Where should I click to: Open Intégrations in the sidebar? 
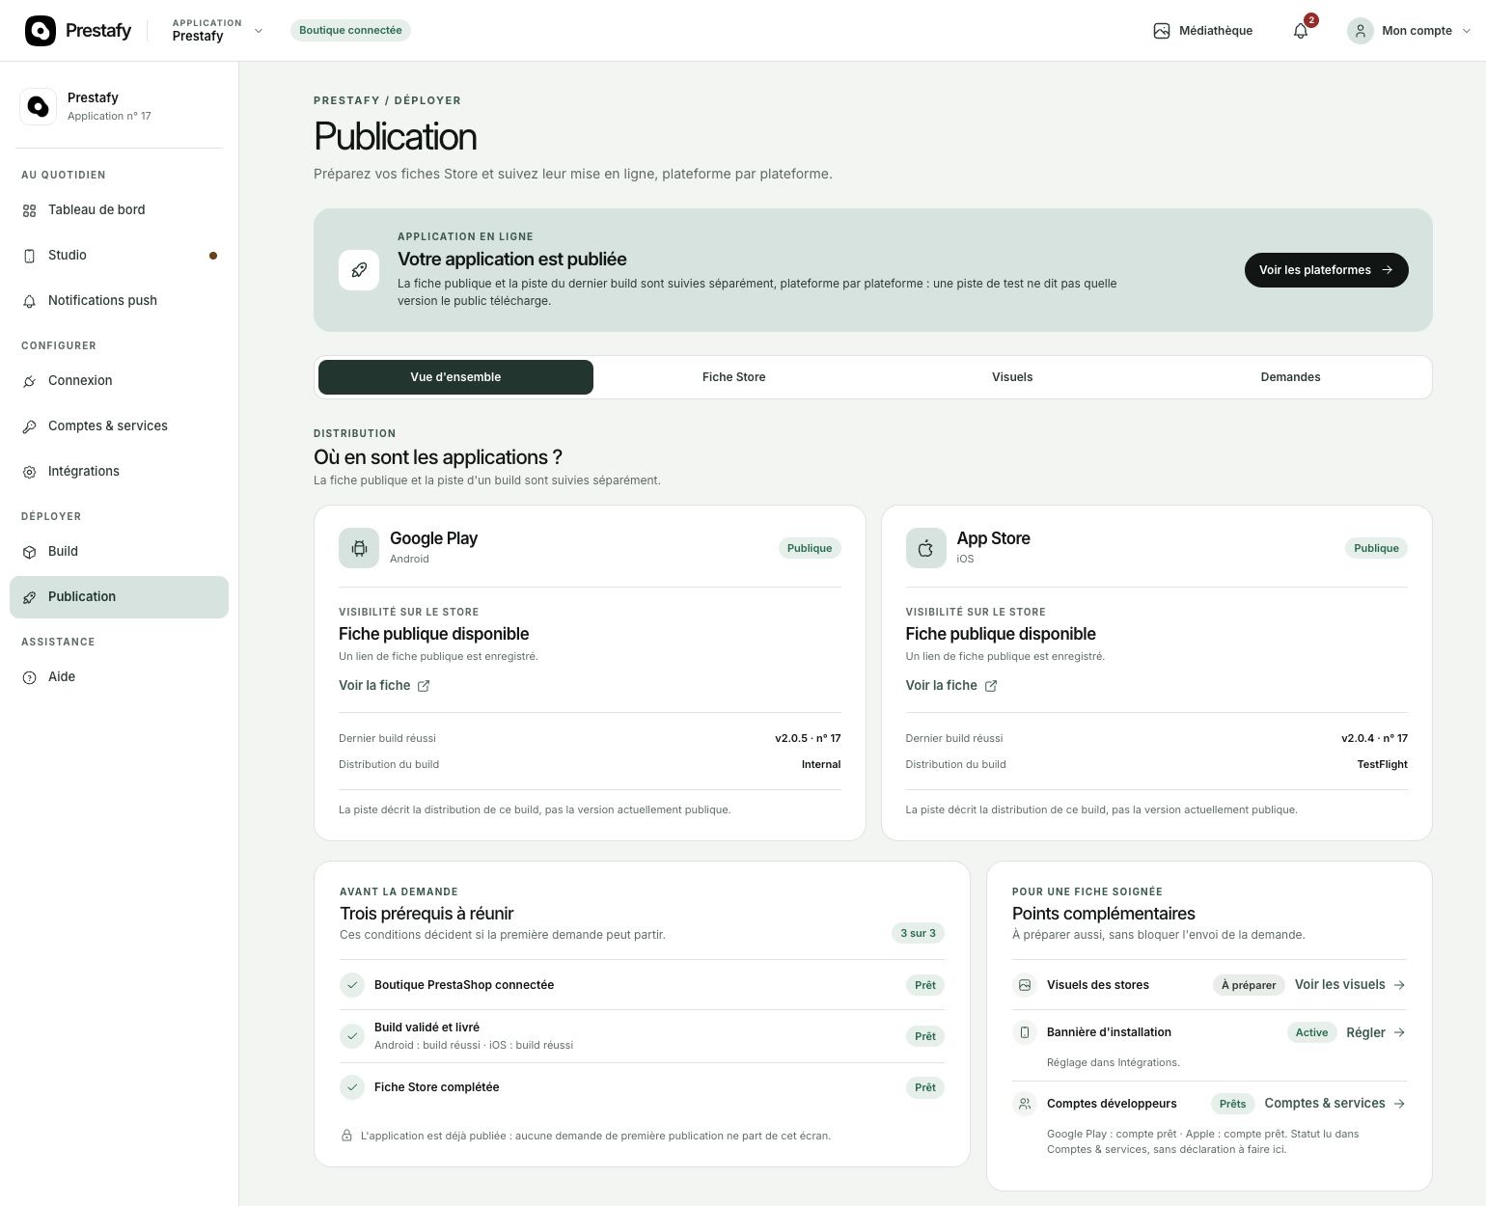(x=120, y=472)
